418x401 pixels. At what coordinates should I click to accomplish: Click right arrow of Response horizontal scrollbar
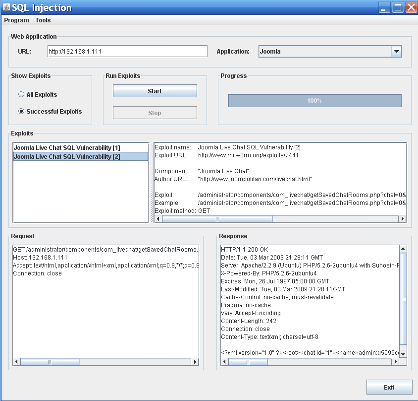point(396,362)
